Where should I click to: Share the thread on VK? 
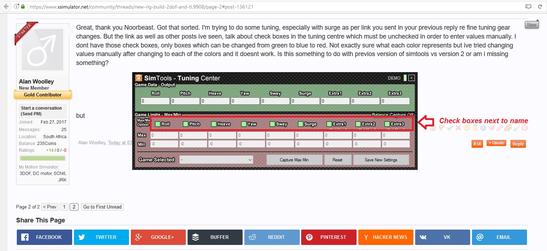(x=442, y=237)
